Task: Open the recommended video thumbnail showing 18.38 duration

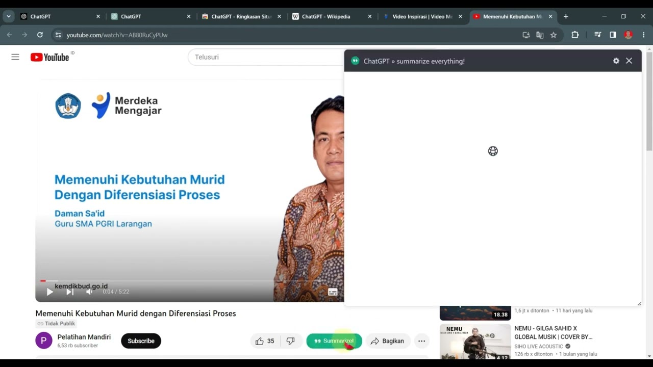Action: click(475, 313)
